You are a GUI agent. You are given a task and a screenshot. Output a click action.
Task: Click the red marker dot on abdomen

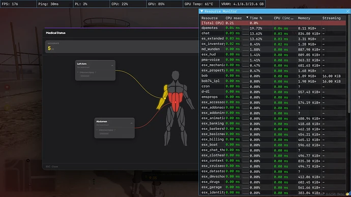click(175, 102)
